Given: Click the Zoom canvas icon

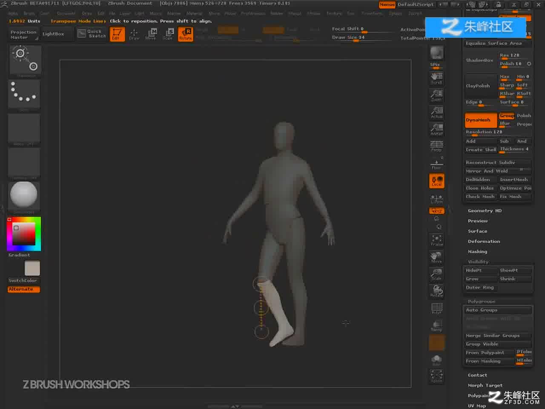Looking at the screenshot, I should tap(436, 95).
